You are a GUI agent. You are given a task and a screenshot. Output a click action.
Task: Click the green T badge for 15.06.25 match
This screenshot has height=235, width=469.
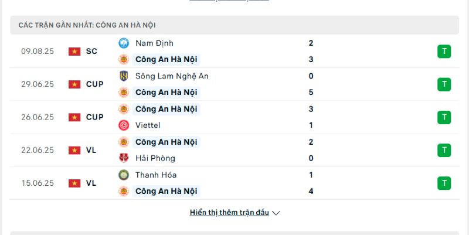pyautogui.click(x=444, y=183)
